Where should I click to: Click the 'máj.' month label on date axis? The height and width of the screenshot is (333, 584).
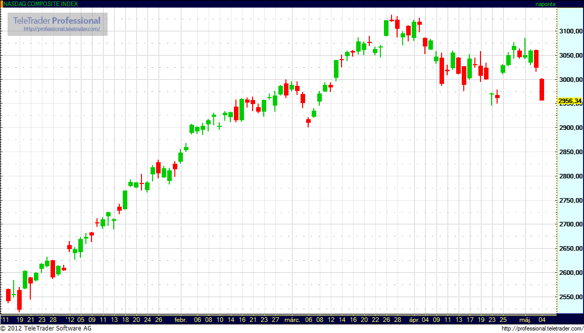(525, 319)
